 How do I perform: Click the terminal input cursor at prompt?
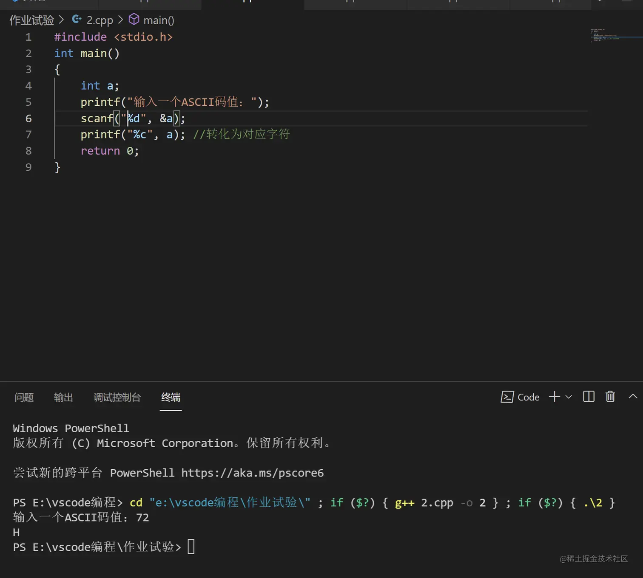[x=191, y=547]
